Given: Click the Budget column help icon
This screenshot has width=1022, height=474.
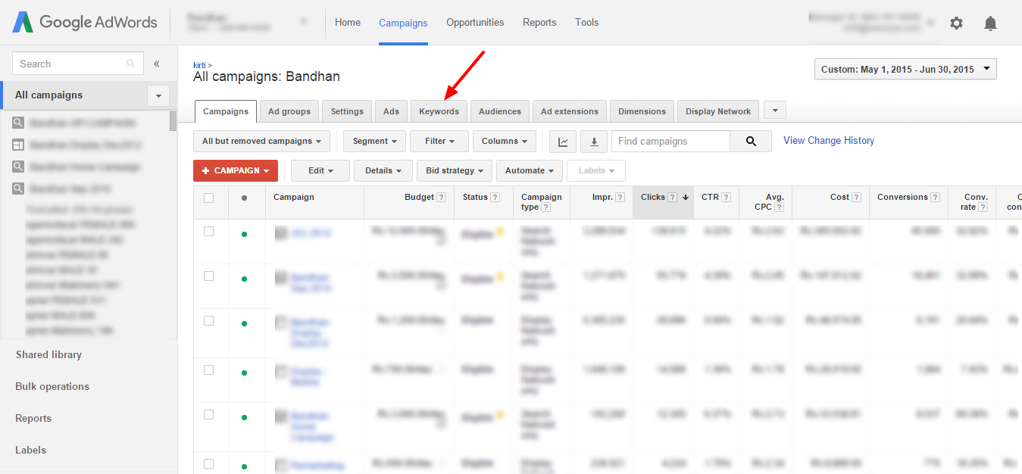Looking at the screenshot, I should click(441, 198).
